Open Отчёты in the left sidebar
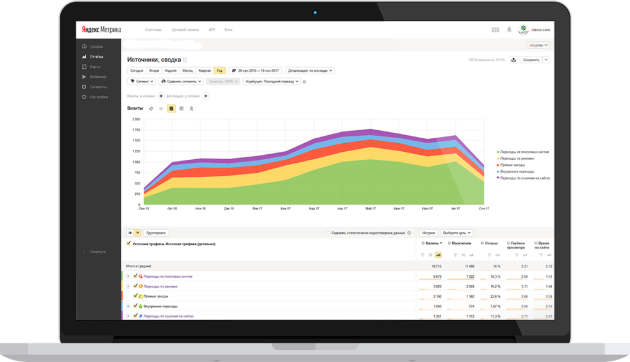 click(95, 57)
